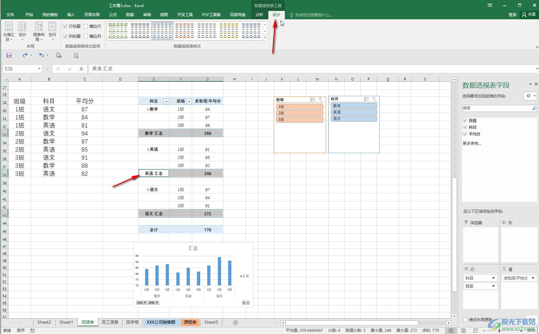The width and height of the screenshot is (539, 334).
Task: Collapse the 数学 group in pivot table
Action: click(148, 109)
